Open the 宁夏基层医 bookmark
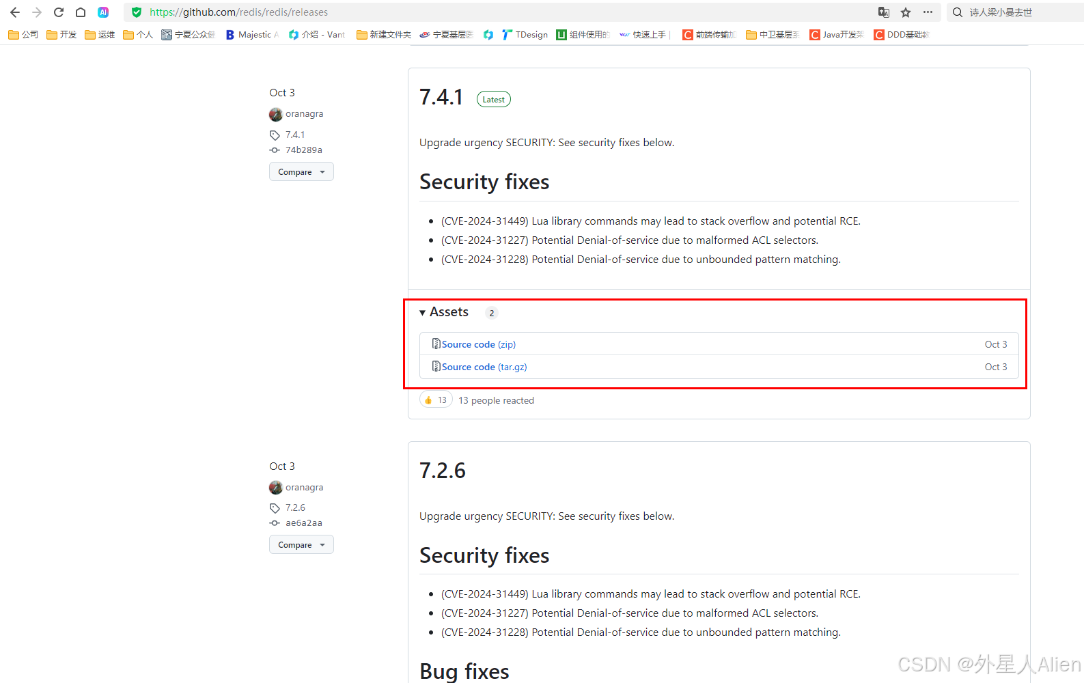This screenshot has height=683, width=1084. [446, 34]
